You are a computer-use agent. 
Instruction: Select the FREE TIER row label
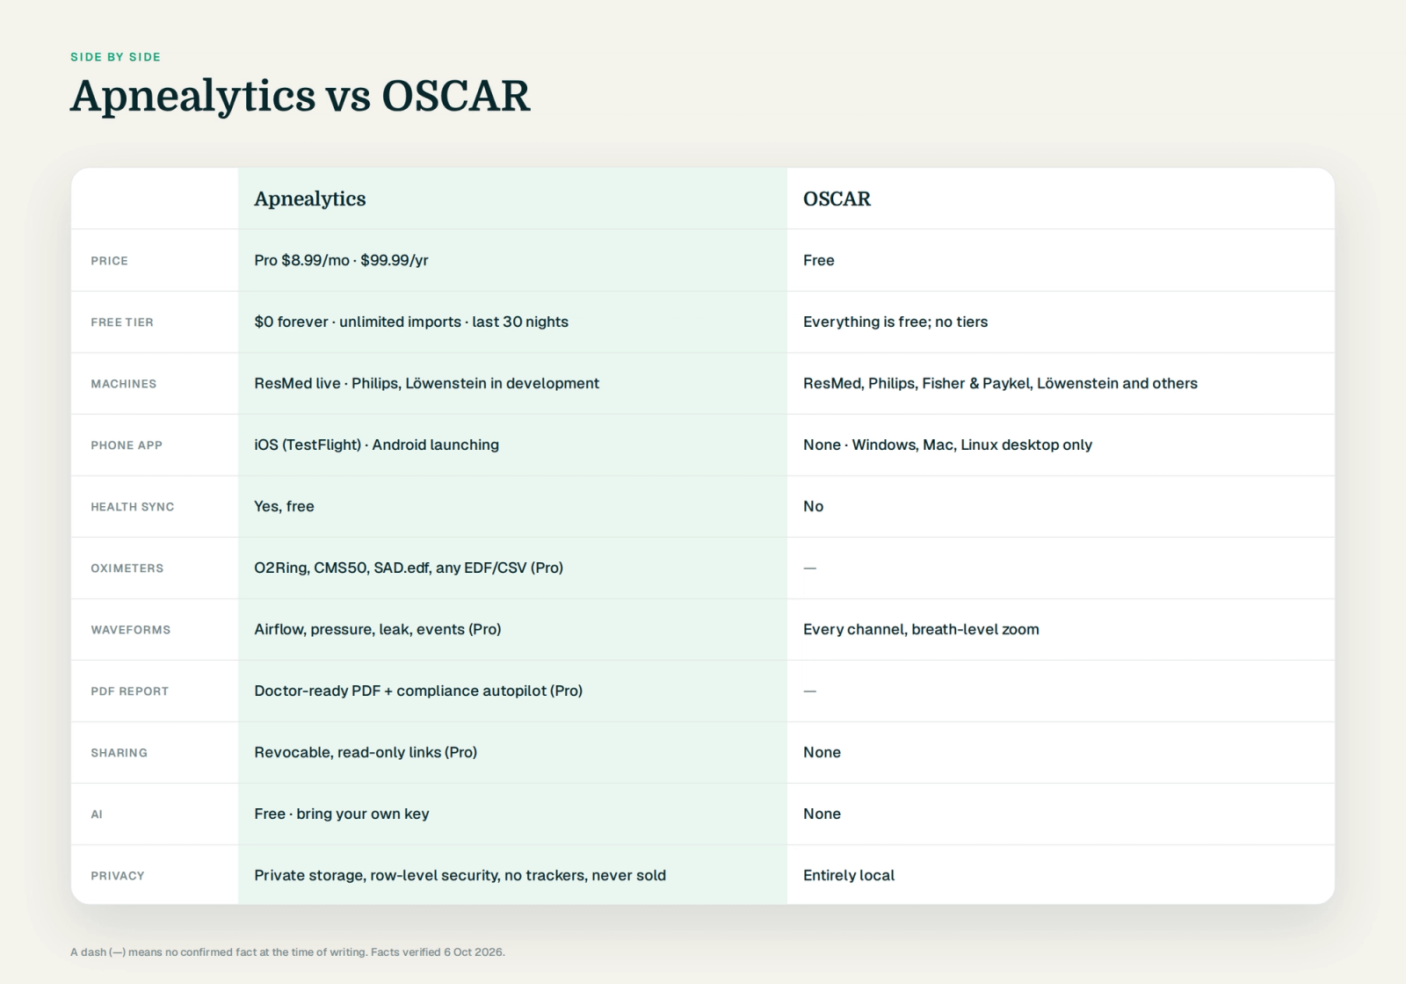coord(122,322)
